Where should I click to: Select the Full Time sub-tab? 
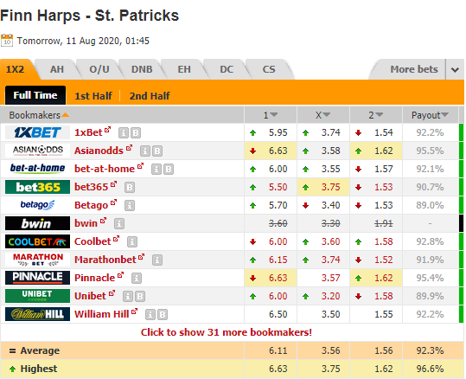click(35, 95)
